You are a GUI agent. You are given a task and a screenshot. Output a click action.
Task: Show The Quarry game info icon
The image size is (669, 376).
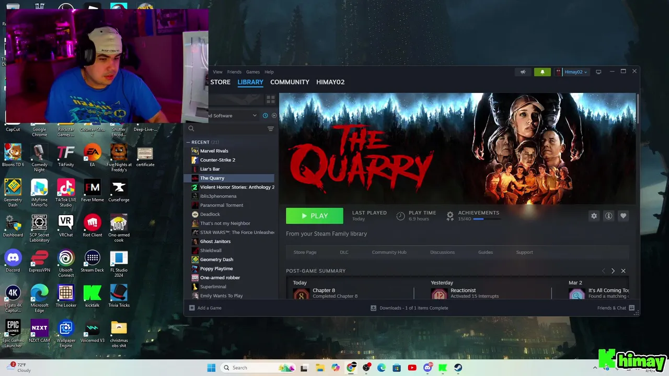608,216
